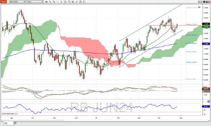The height and width of the screenshot is (126, 211).
Task: Open the pencil drawing tools icon
Action: pos(50,2)
